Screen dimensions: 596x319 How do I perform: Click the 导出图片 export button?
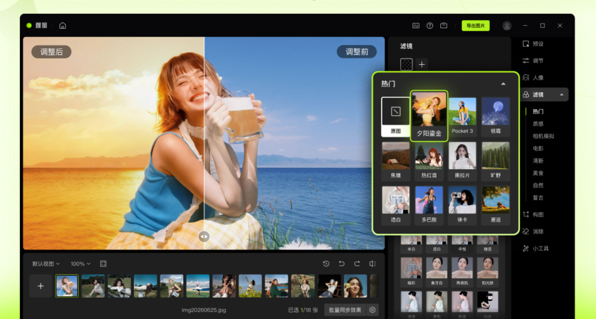[475, 26]
